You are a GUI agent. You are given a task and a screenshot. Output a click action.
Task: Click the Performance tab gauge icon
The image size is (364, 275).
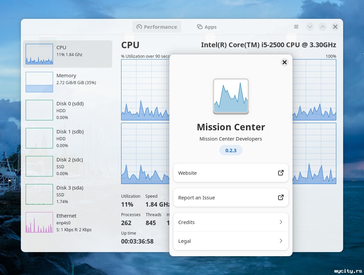139,27
